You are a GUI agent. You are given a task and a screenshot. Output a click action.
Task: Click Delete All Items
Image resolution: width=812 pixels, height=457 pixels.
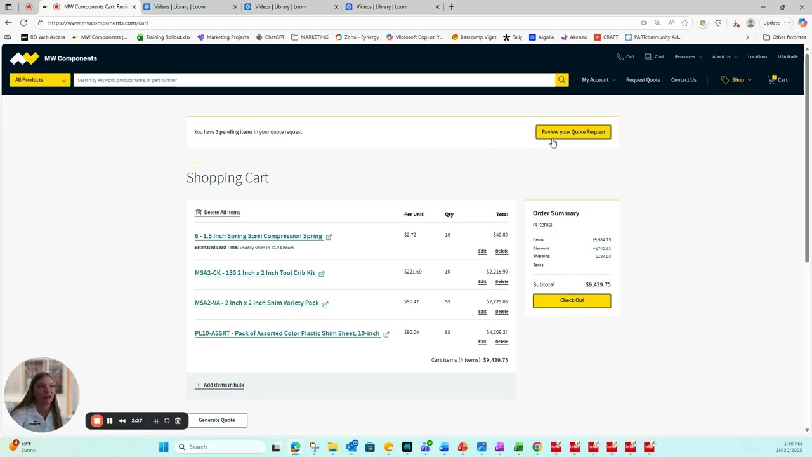(x=218, y=213)
